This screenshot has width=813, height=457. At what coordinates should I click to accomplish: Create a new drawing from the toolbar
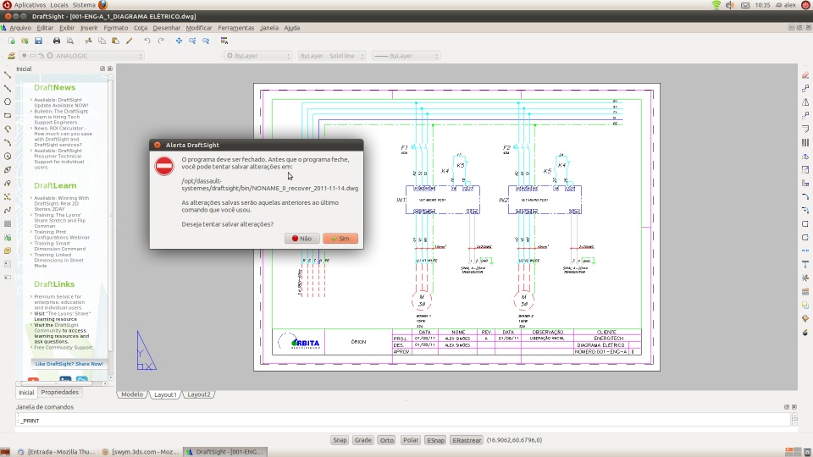tap(11, 41)
